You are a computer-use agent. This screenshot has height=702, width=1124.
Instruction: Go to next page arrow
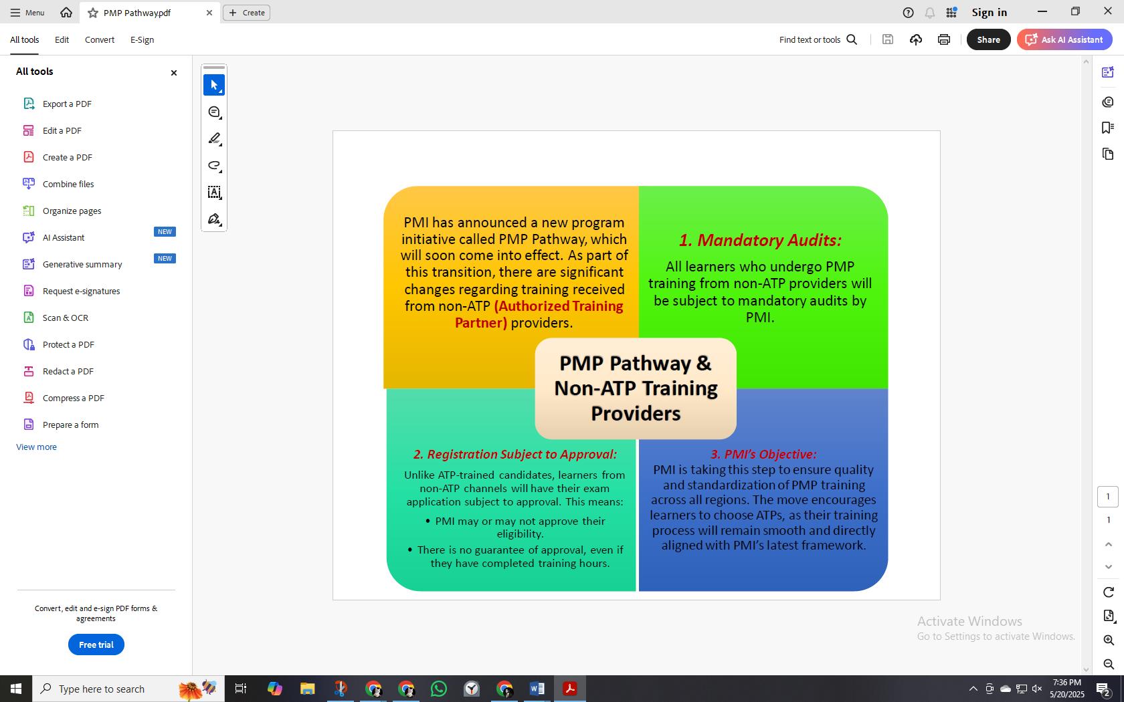pos(1108,567)
